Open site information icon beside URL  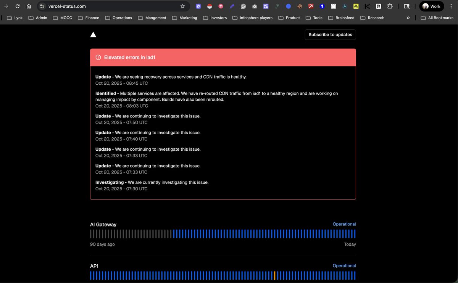click(x=42, y=6)
